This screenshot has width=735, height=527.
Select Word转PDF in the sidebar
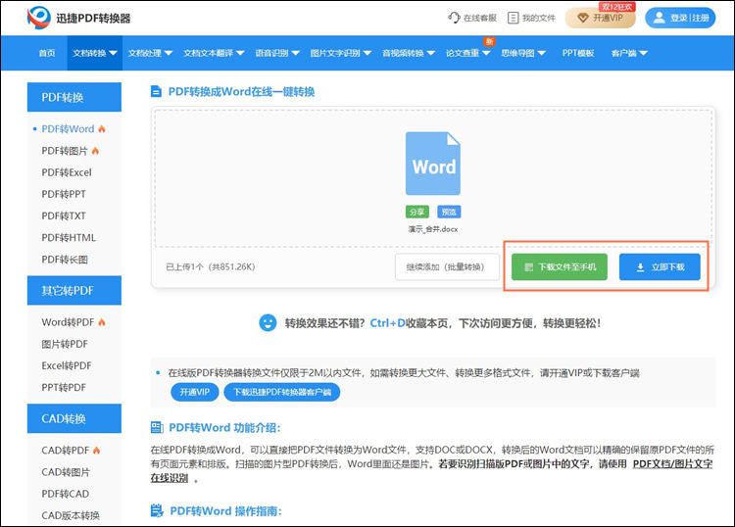pyautogui.click(x=68, y=322)
